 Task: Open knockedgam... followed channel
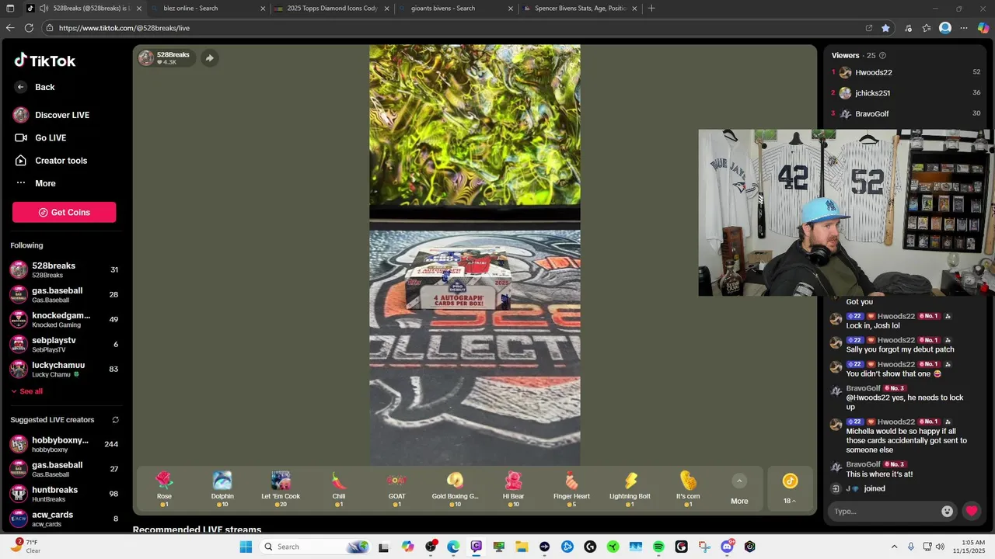64,319
